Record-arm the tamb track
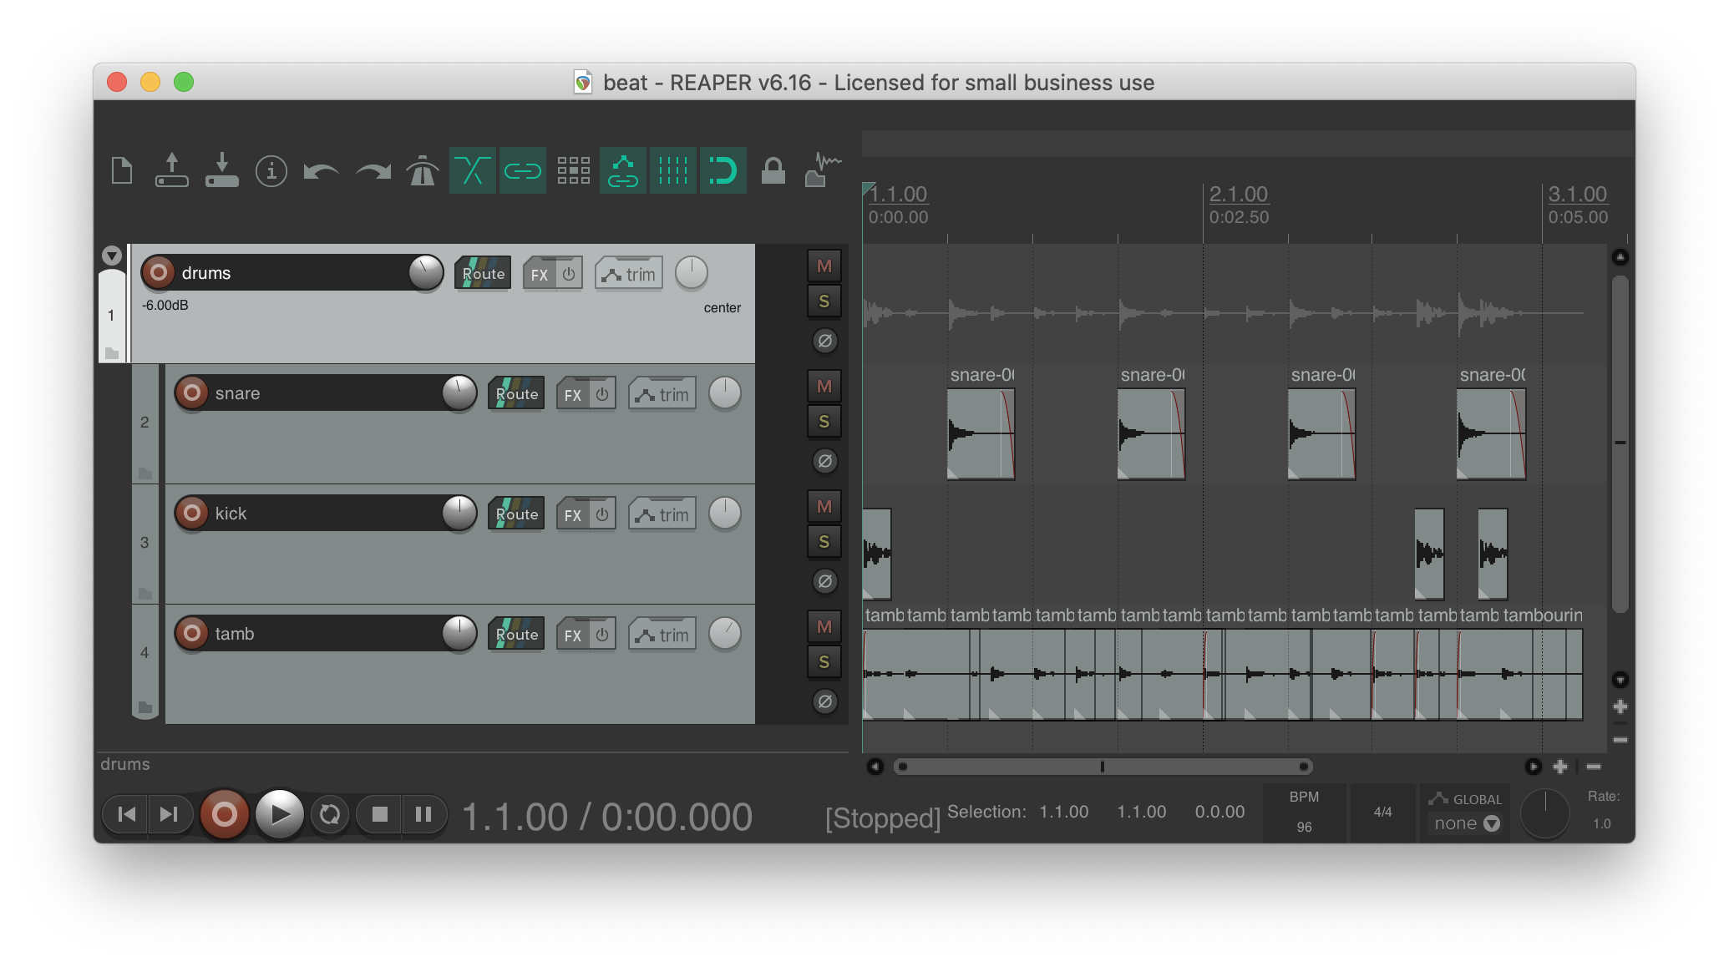The image size is (1729, 967). pos(192,633)
